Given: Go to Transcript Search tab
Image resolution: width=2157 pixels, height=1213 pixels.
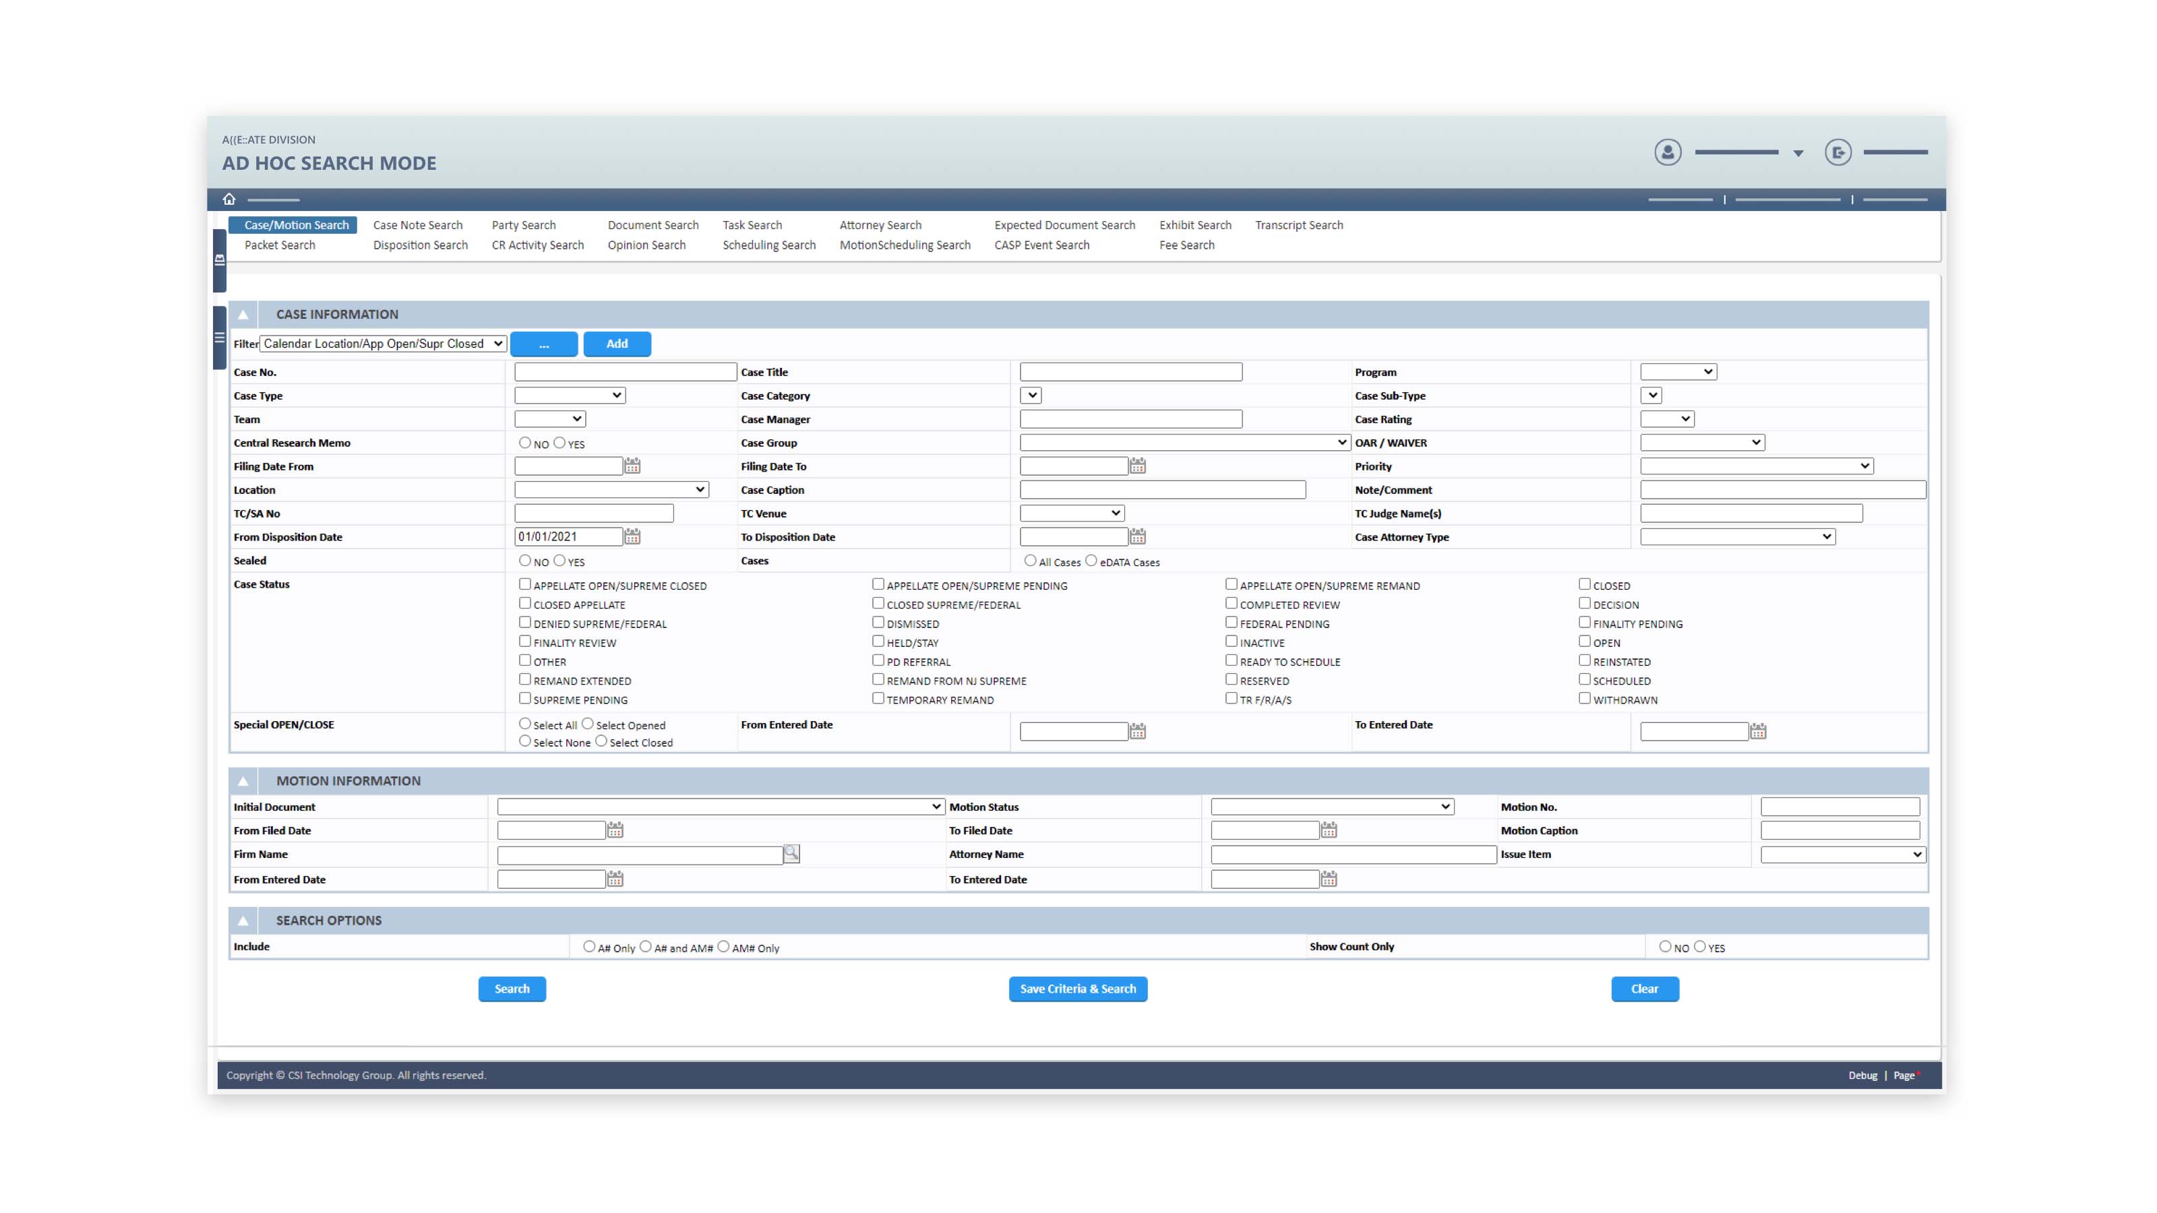Looking at the screenshot, I should (1300, 225).
